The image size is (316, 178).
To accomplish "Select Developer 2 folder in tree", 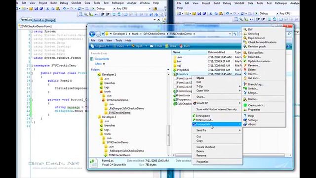I will [109, 117].
